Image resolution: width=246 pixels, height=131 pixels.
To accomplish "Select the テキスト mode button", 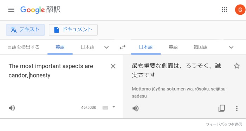I will point(25,30).
